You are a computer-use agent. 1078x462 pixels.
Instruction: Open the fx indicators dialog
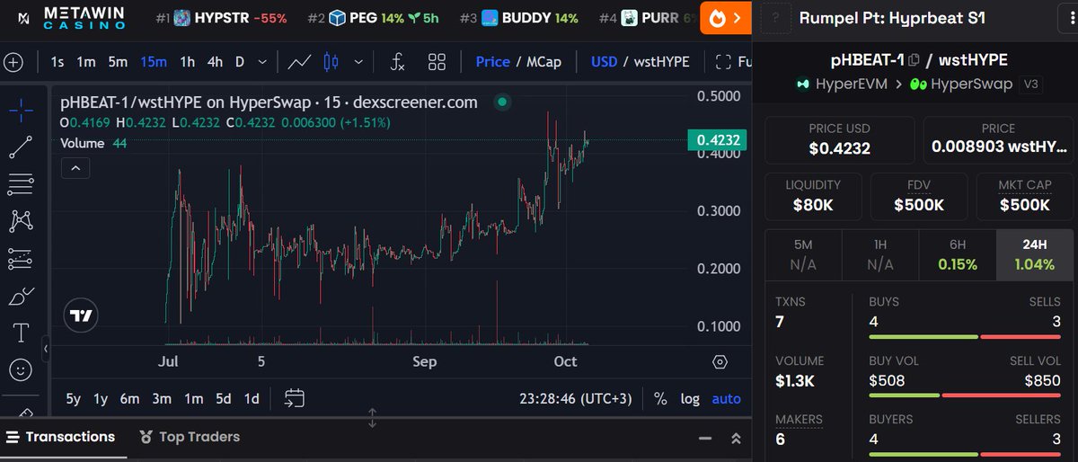[x=398, y=62]
